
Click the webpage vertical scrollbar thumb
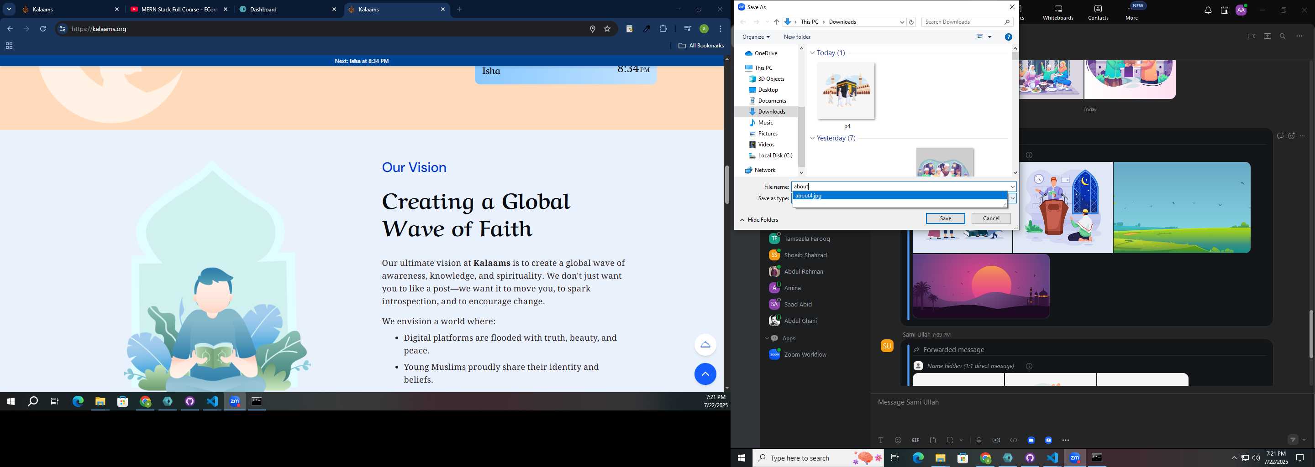coord(726,185)
